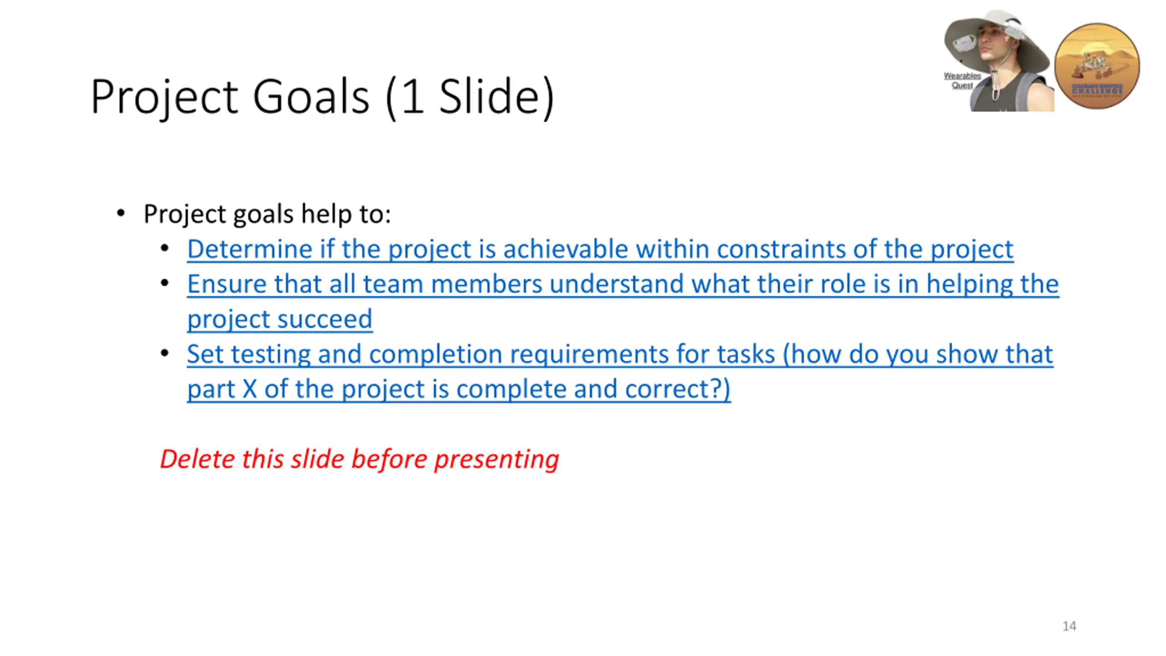Select the red 'Delete this slide before presenting' note
This screenshot has width=1166, height=656.
point(359,459)
